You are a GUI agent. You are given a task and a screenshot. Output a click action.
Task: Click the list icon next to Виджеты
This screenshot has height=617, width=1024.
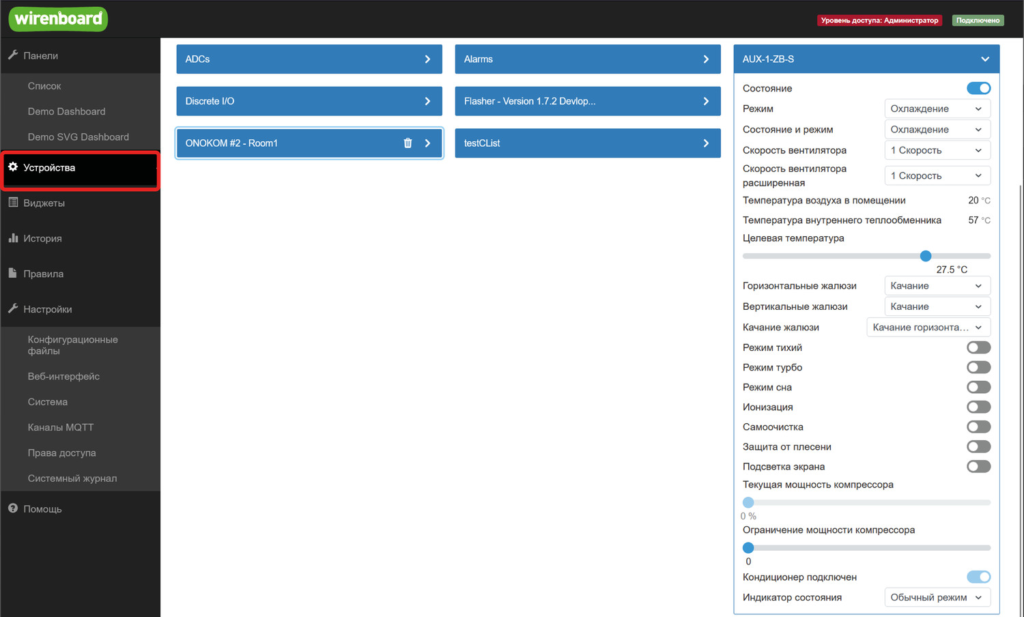(13, 203)
